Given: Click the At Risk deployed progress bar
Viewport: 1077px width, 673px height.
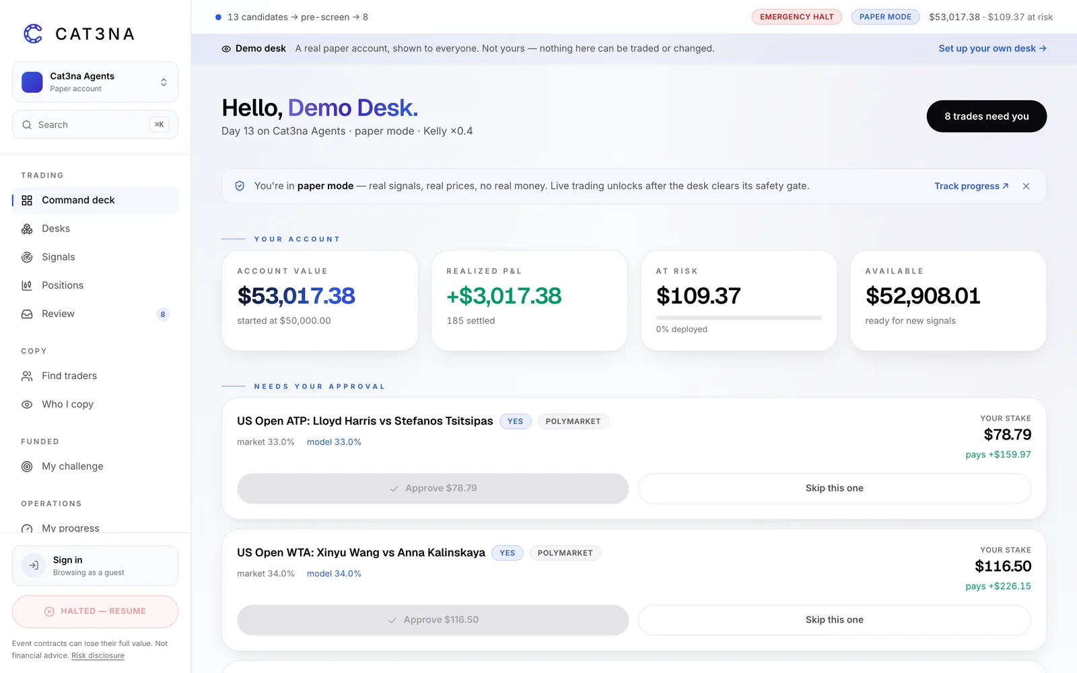Looking at the screenshot, I should [x=738, y=317].
